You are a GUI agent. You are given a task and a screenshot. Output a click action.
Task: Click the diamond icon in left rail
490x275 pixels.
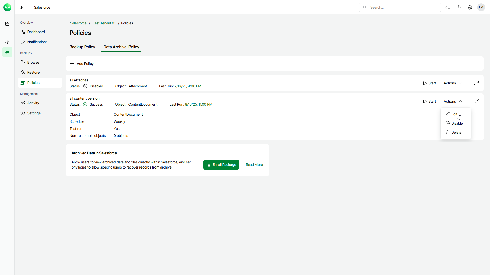click(x=7, y=42)
